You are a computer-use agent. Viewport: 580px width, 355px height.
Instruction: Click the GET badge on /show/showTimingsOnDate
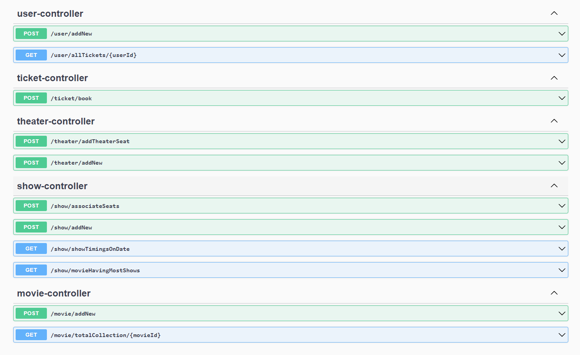(31, 248)
